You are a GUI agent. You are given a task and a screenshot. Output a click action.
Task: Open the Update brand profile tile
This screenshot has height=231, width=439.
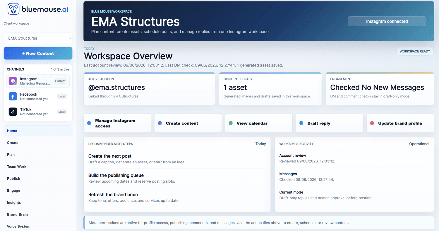(400, 123)
